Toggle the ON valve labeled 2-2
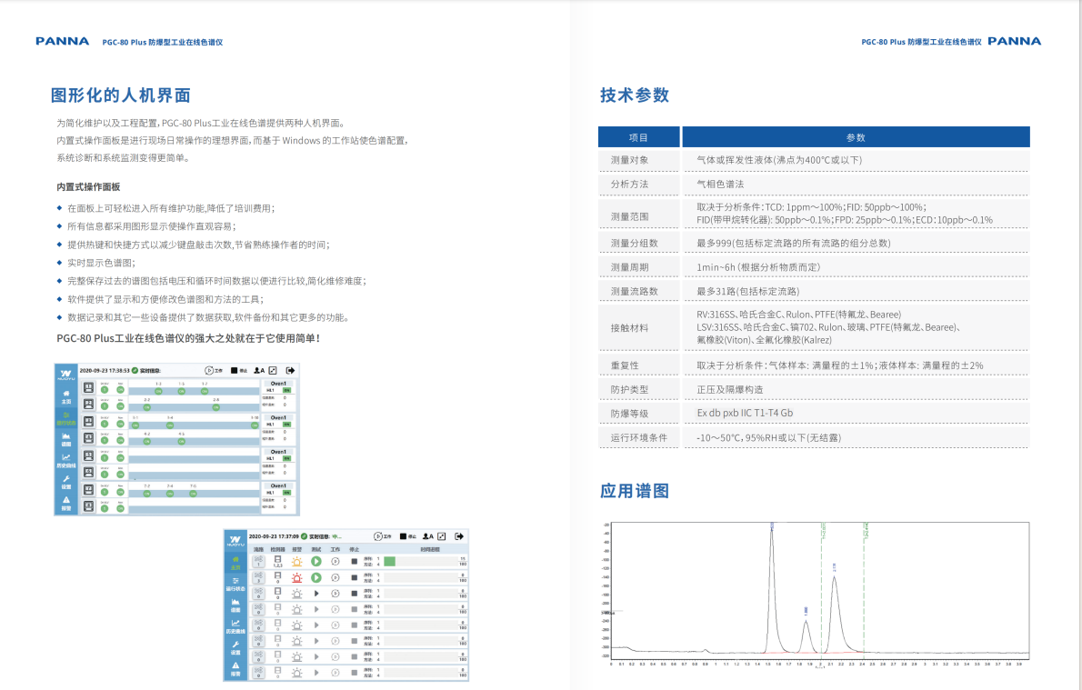 point(147,407)
